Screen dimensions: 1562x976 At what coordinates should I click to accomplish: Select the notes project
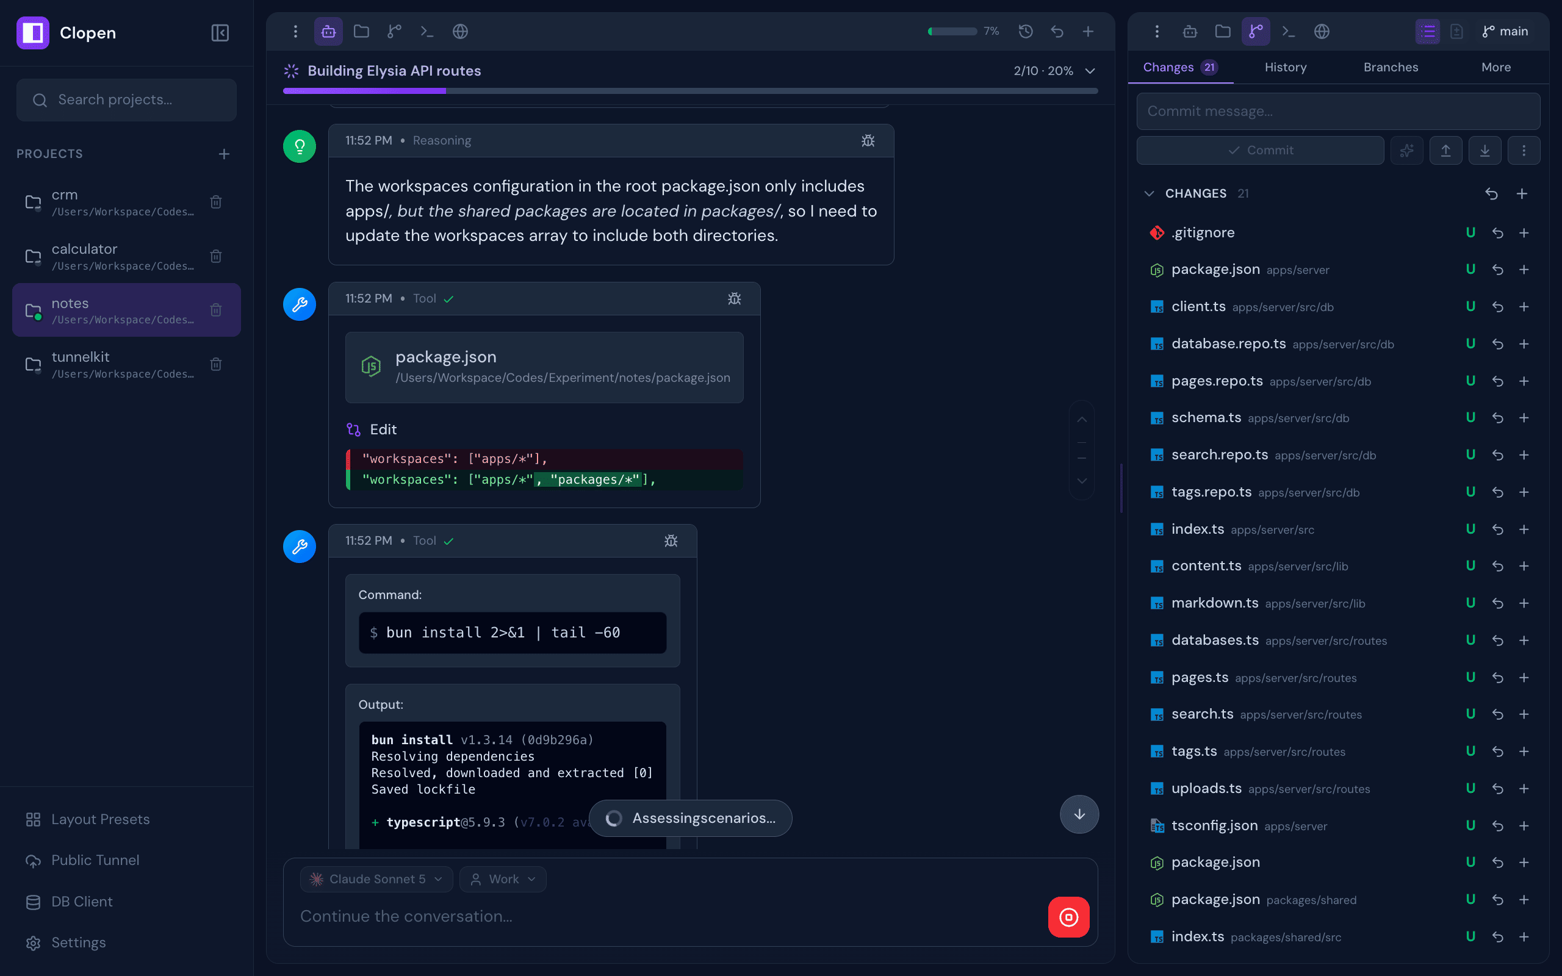[126, 310]
